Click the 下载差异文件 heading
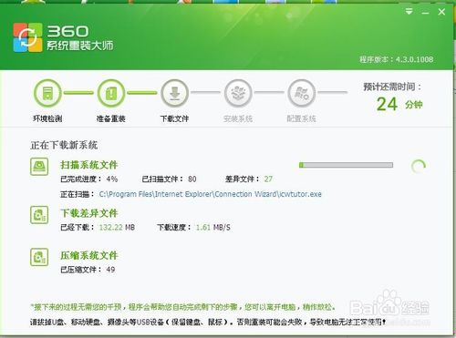 [x=88, y=213]
